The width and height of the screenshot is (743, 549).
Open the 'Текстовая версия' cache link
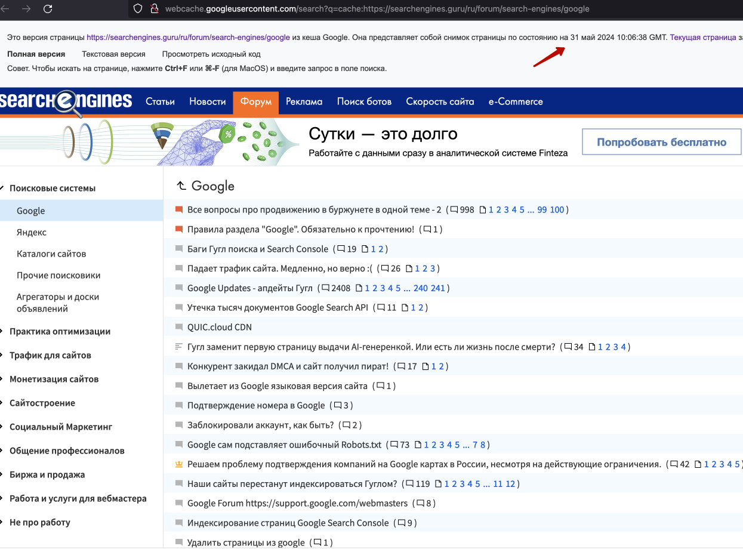(113, 54)
